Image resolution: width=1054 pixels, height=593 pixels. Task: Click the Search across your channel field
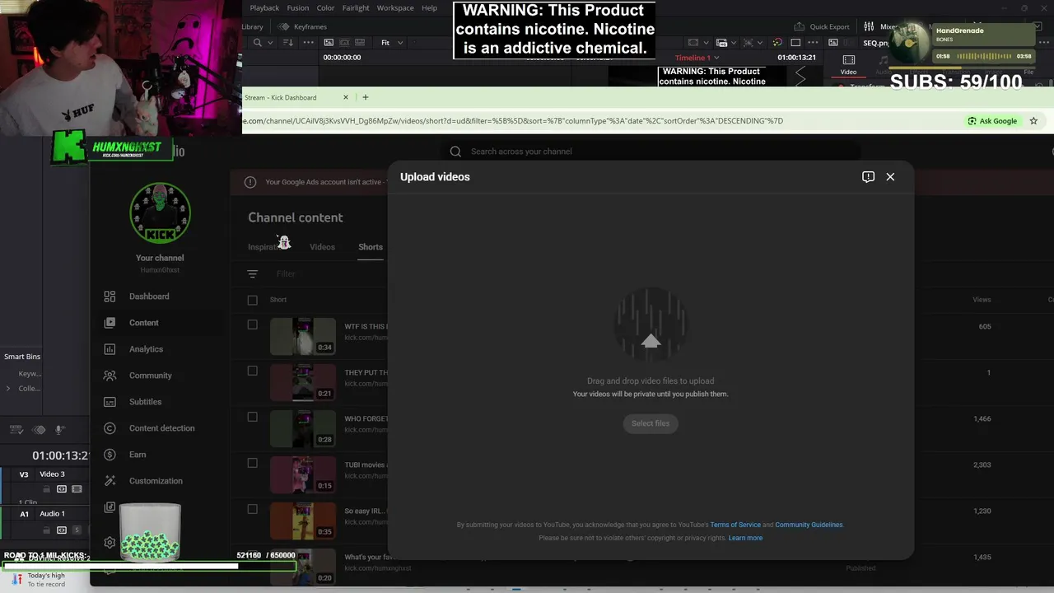(x=651, y=152)
